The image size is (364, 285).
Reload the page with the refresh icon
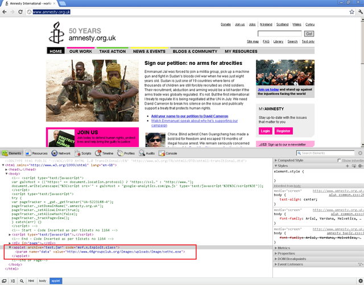click(x=20, y=12)
